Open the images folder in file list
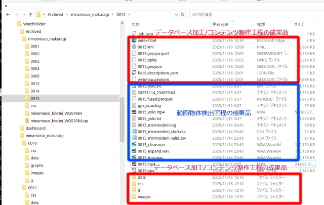 pyautogui.click(x=144, y=197)
